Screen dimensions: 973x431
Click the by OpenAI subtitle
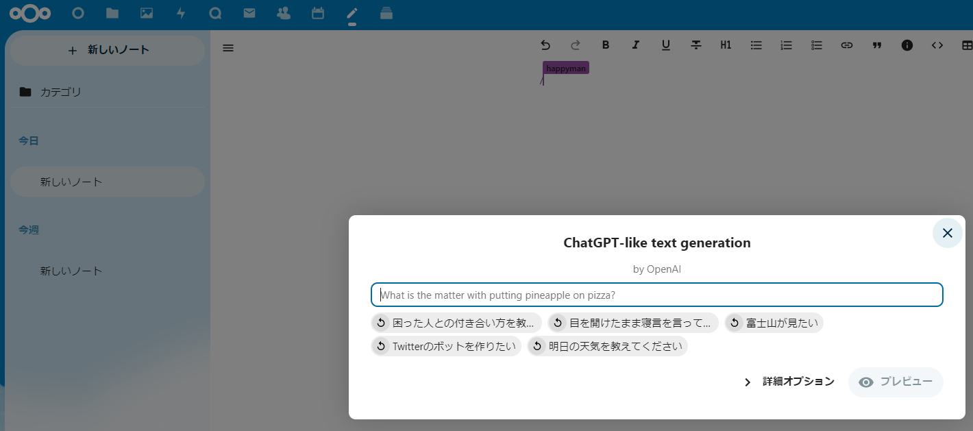pyautogui.click(x=657, y=269)
